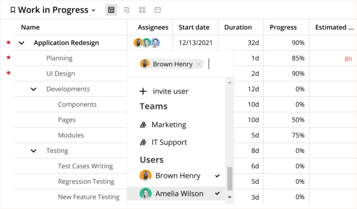Click the Marketing team icon
The width and height of the screenshot is (357, 209).
point(143,125)
